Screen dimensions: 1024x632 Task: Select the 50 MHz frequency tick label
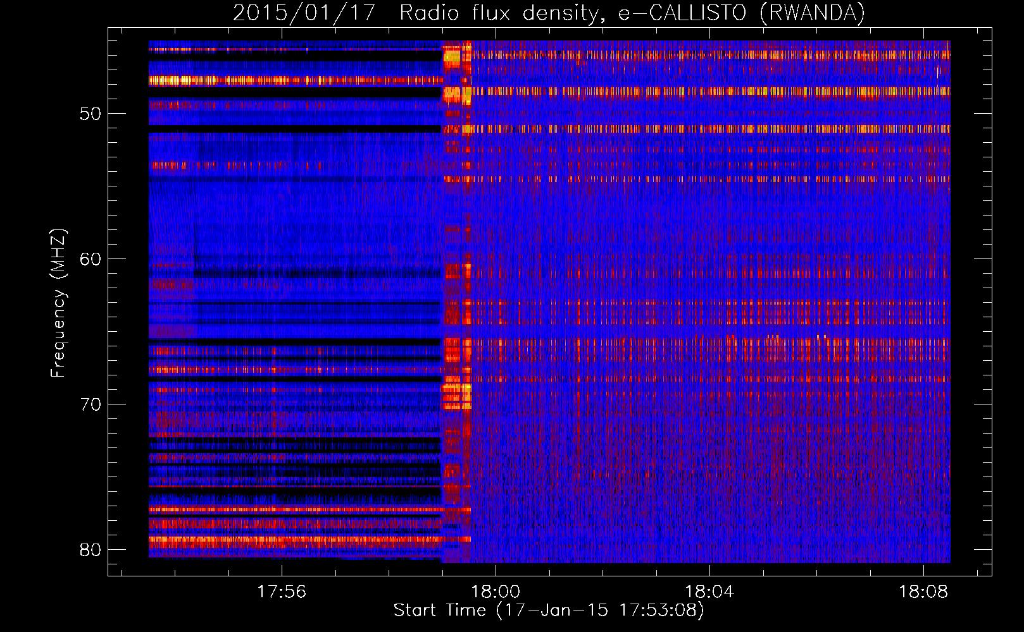click(91, 114)
